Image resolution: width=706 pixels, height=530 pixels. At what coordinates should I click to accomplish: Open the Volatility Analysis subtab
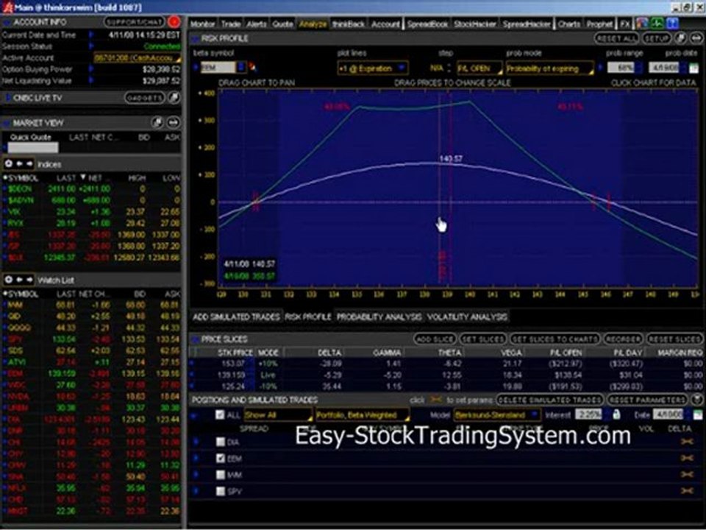pos(467,317)
